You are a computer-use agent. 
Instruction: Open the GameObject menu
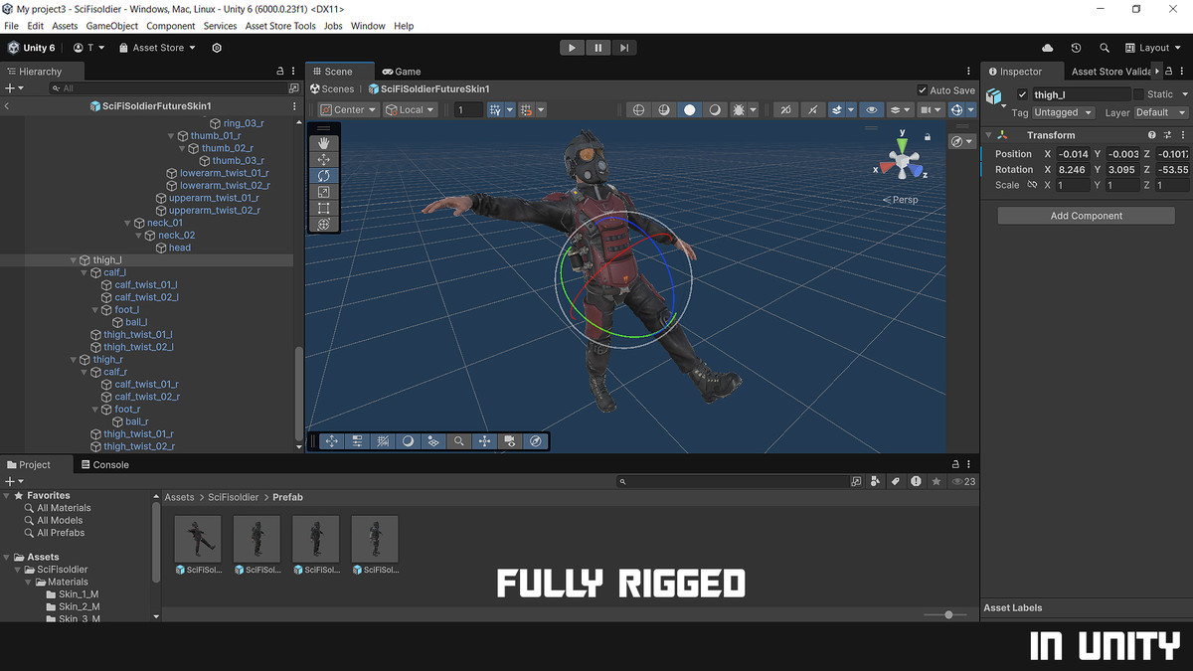click(x=111, y=26)
